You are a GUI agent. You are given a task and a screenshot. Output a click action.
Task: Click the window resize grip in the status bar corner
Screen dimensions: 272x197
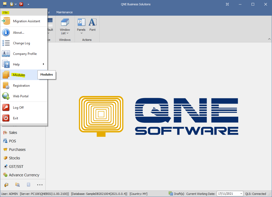[x=270, y=195]
